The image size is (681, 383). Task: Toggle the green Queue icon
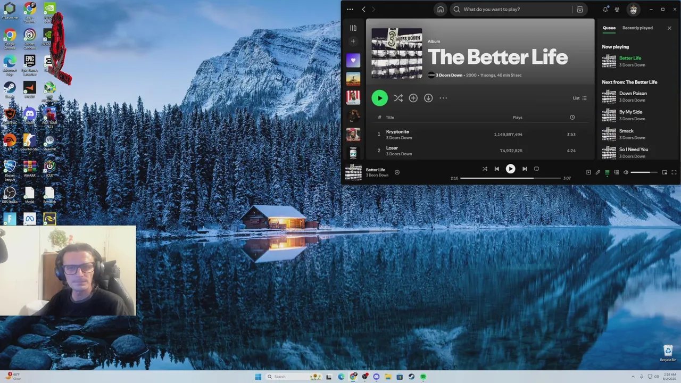[607, 172]
